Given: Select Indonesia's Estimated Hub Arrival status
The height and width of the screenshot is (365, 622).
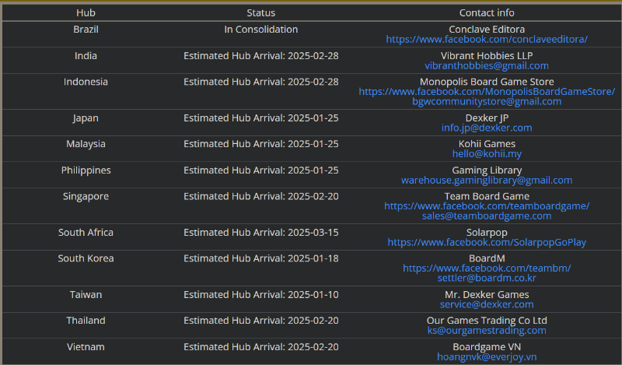Looking at the screenshot, I should (261, 82).
